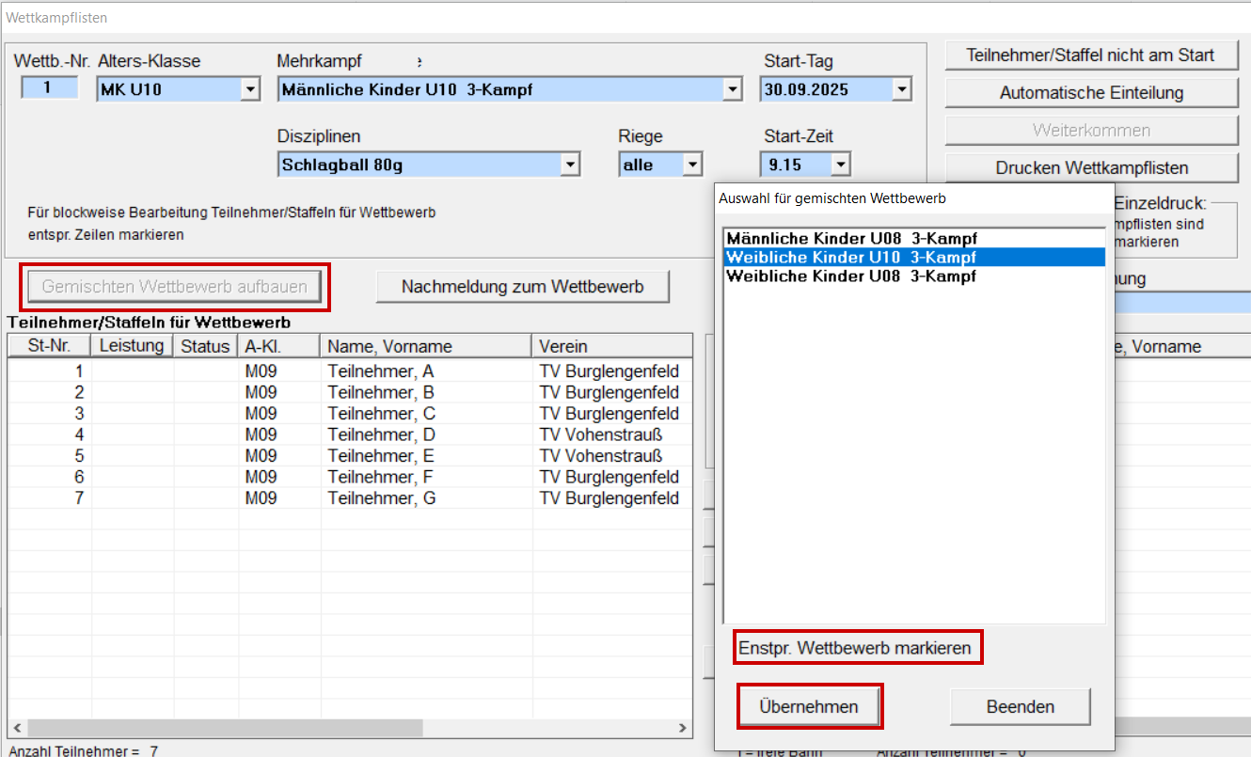Click the Verein column header
The image size is (1251, 757).
611,346
